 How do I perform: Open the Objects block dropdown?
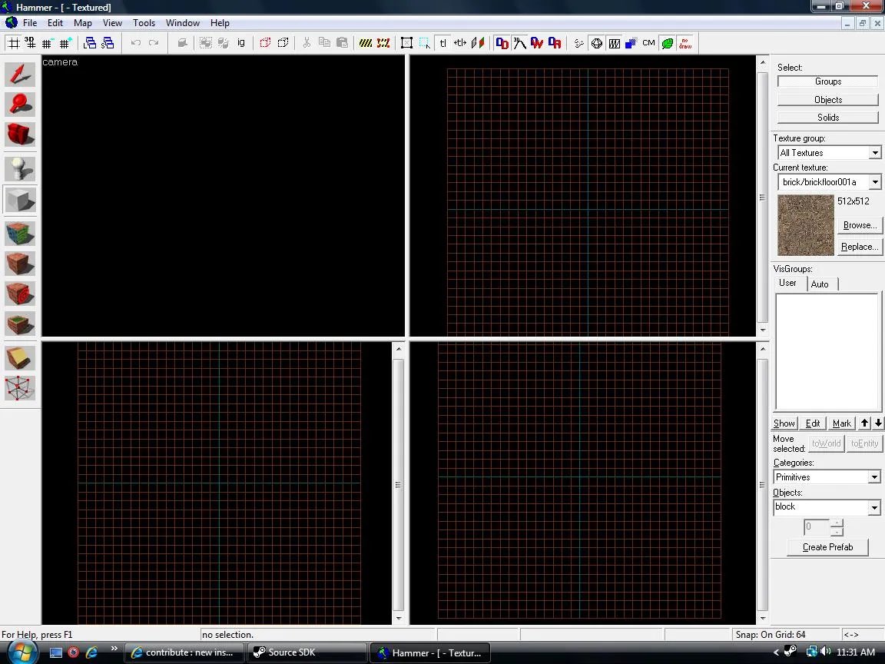[x=874, y=507]
